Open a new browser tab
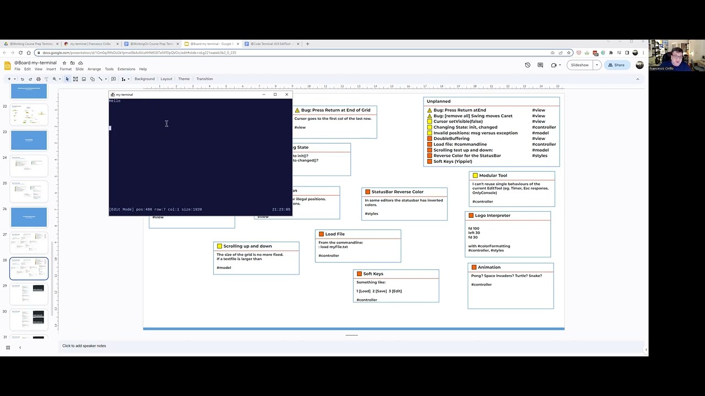705x396 pixels. pos(308,44)
